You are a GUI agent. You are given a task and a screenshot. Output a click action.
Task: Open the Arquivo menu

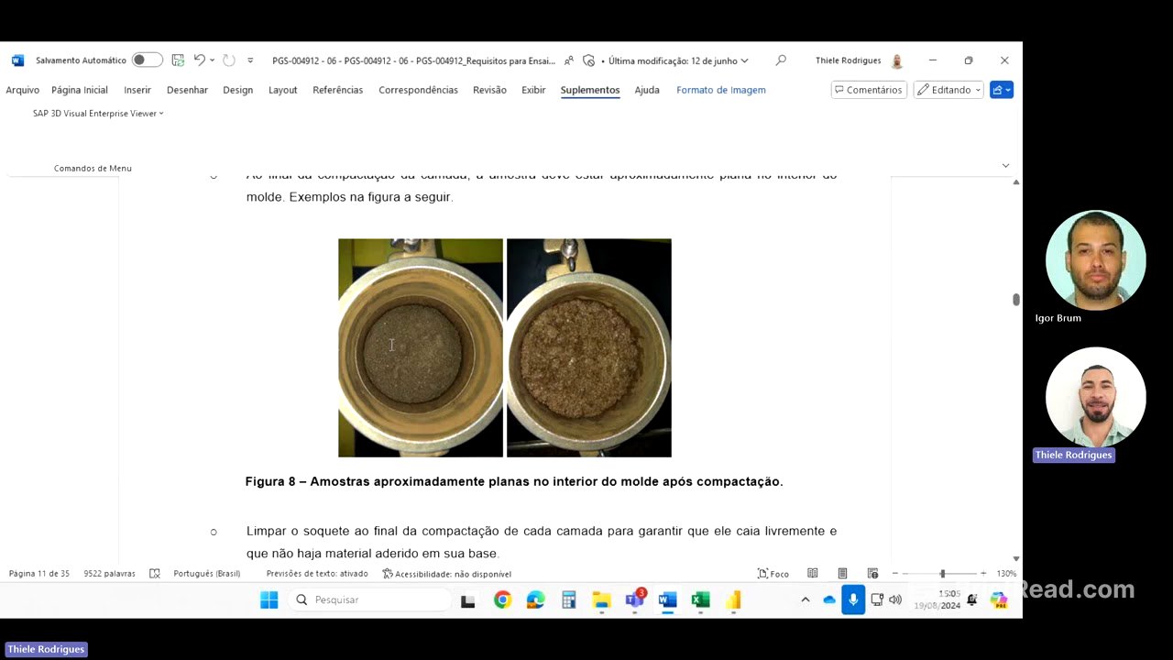tap(23, 90)
